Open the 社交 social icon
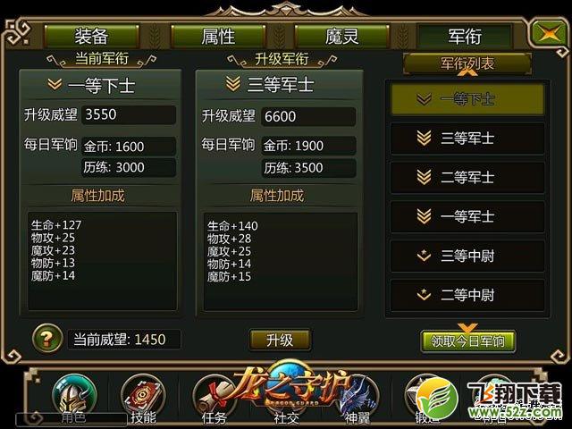572x429 pixels. pos(286,405)
